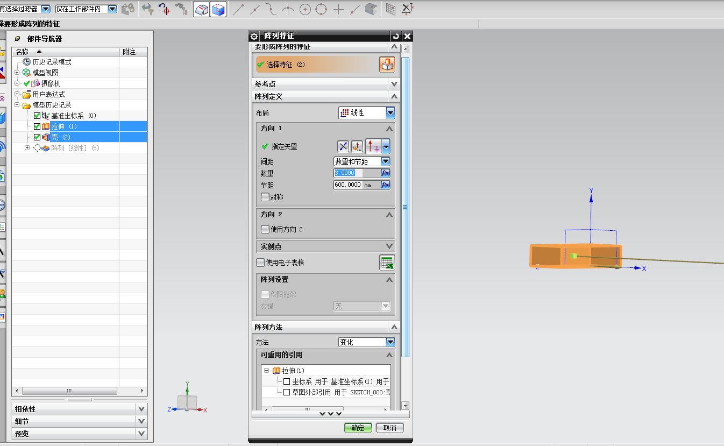Open the spreadsheet icon beside 使用电子表格

pos(387,263)
